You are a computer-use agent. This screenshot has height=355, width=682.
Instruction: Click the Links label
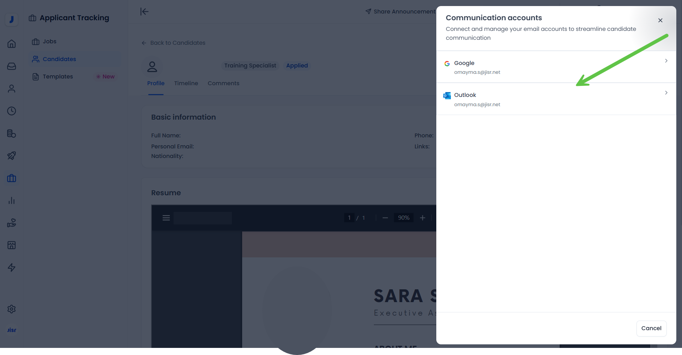(422, 147)
